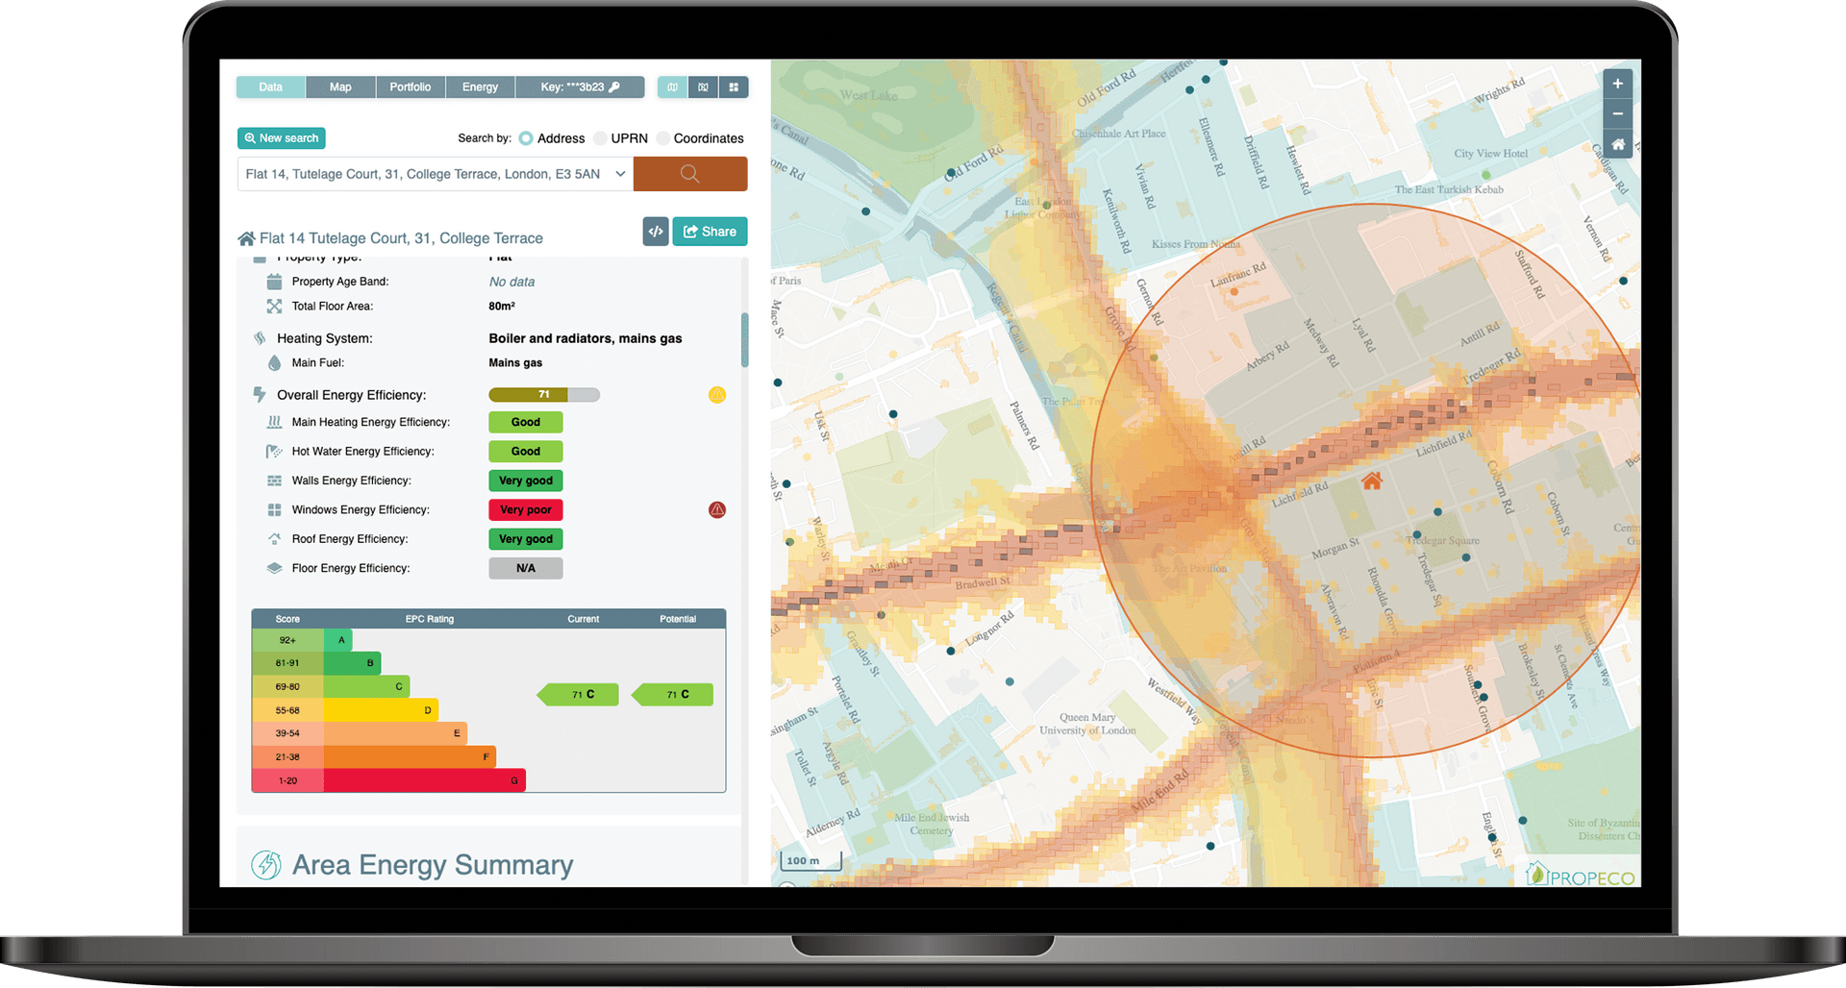The width and height of the screenshot is (1846, 988).
Task: Select the map-visible layout icon
Action: click(x=673, y=87)
